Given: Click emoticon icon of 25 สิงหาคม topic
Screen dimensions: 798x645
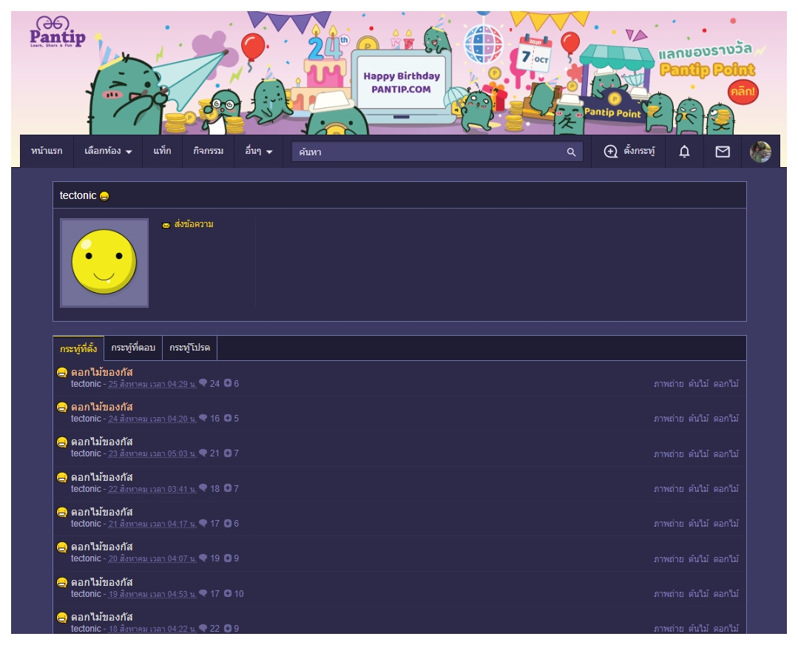Looking at the screenshot, I should coord(62,373).
